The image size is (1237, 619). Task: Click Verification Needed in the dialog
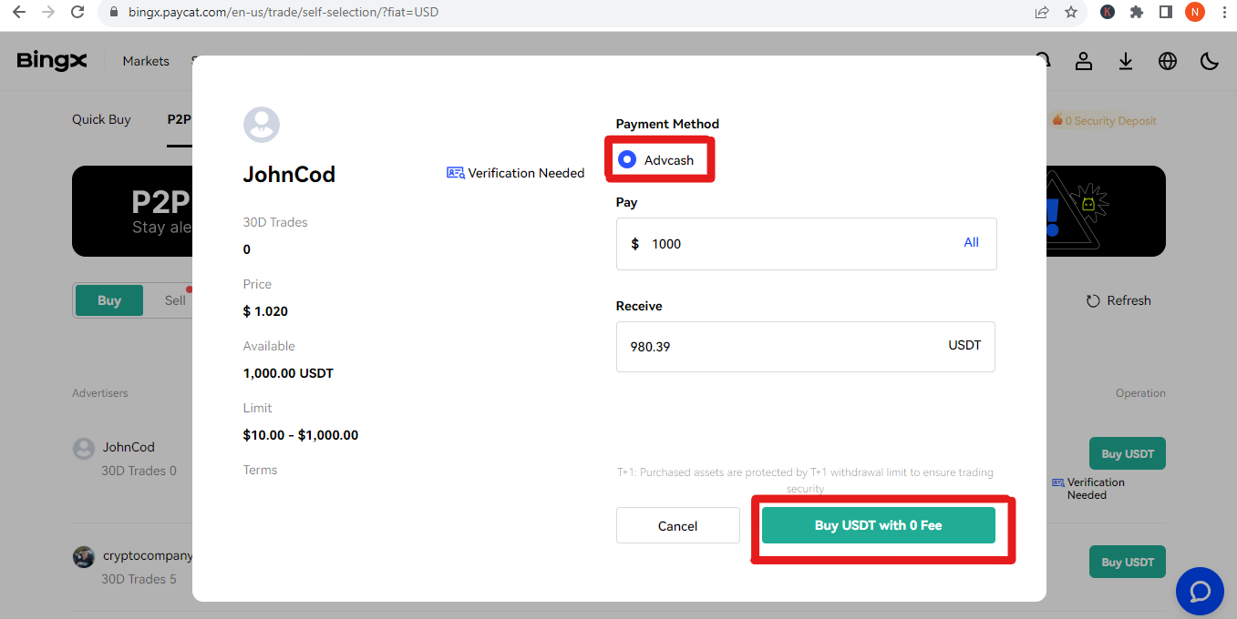[516, 173]
